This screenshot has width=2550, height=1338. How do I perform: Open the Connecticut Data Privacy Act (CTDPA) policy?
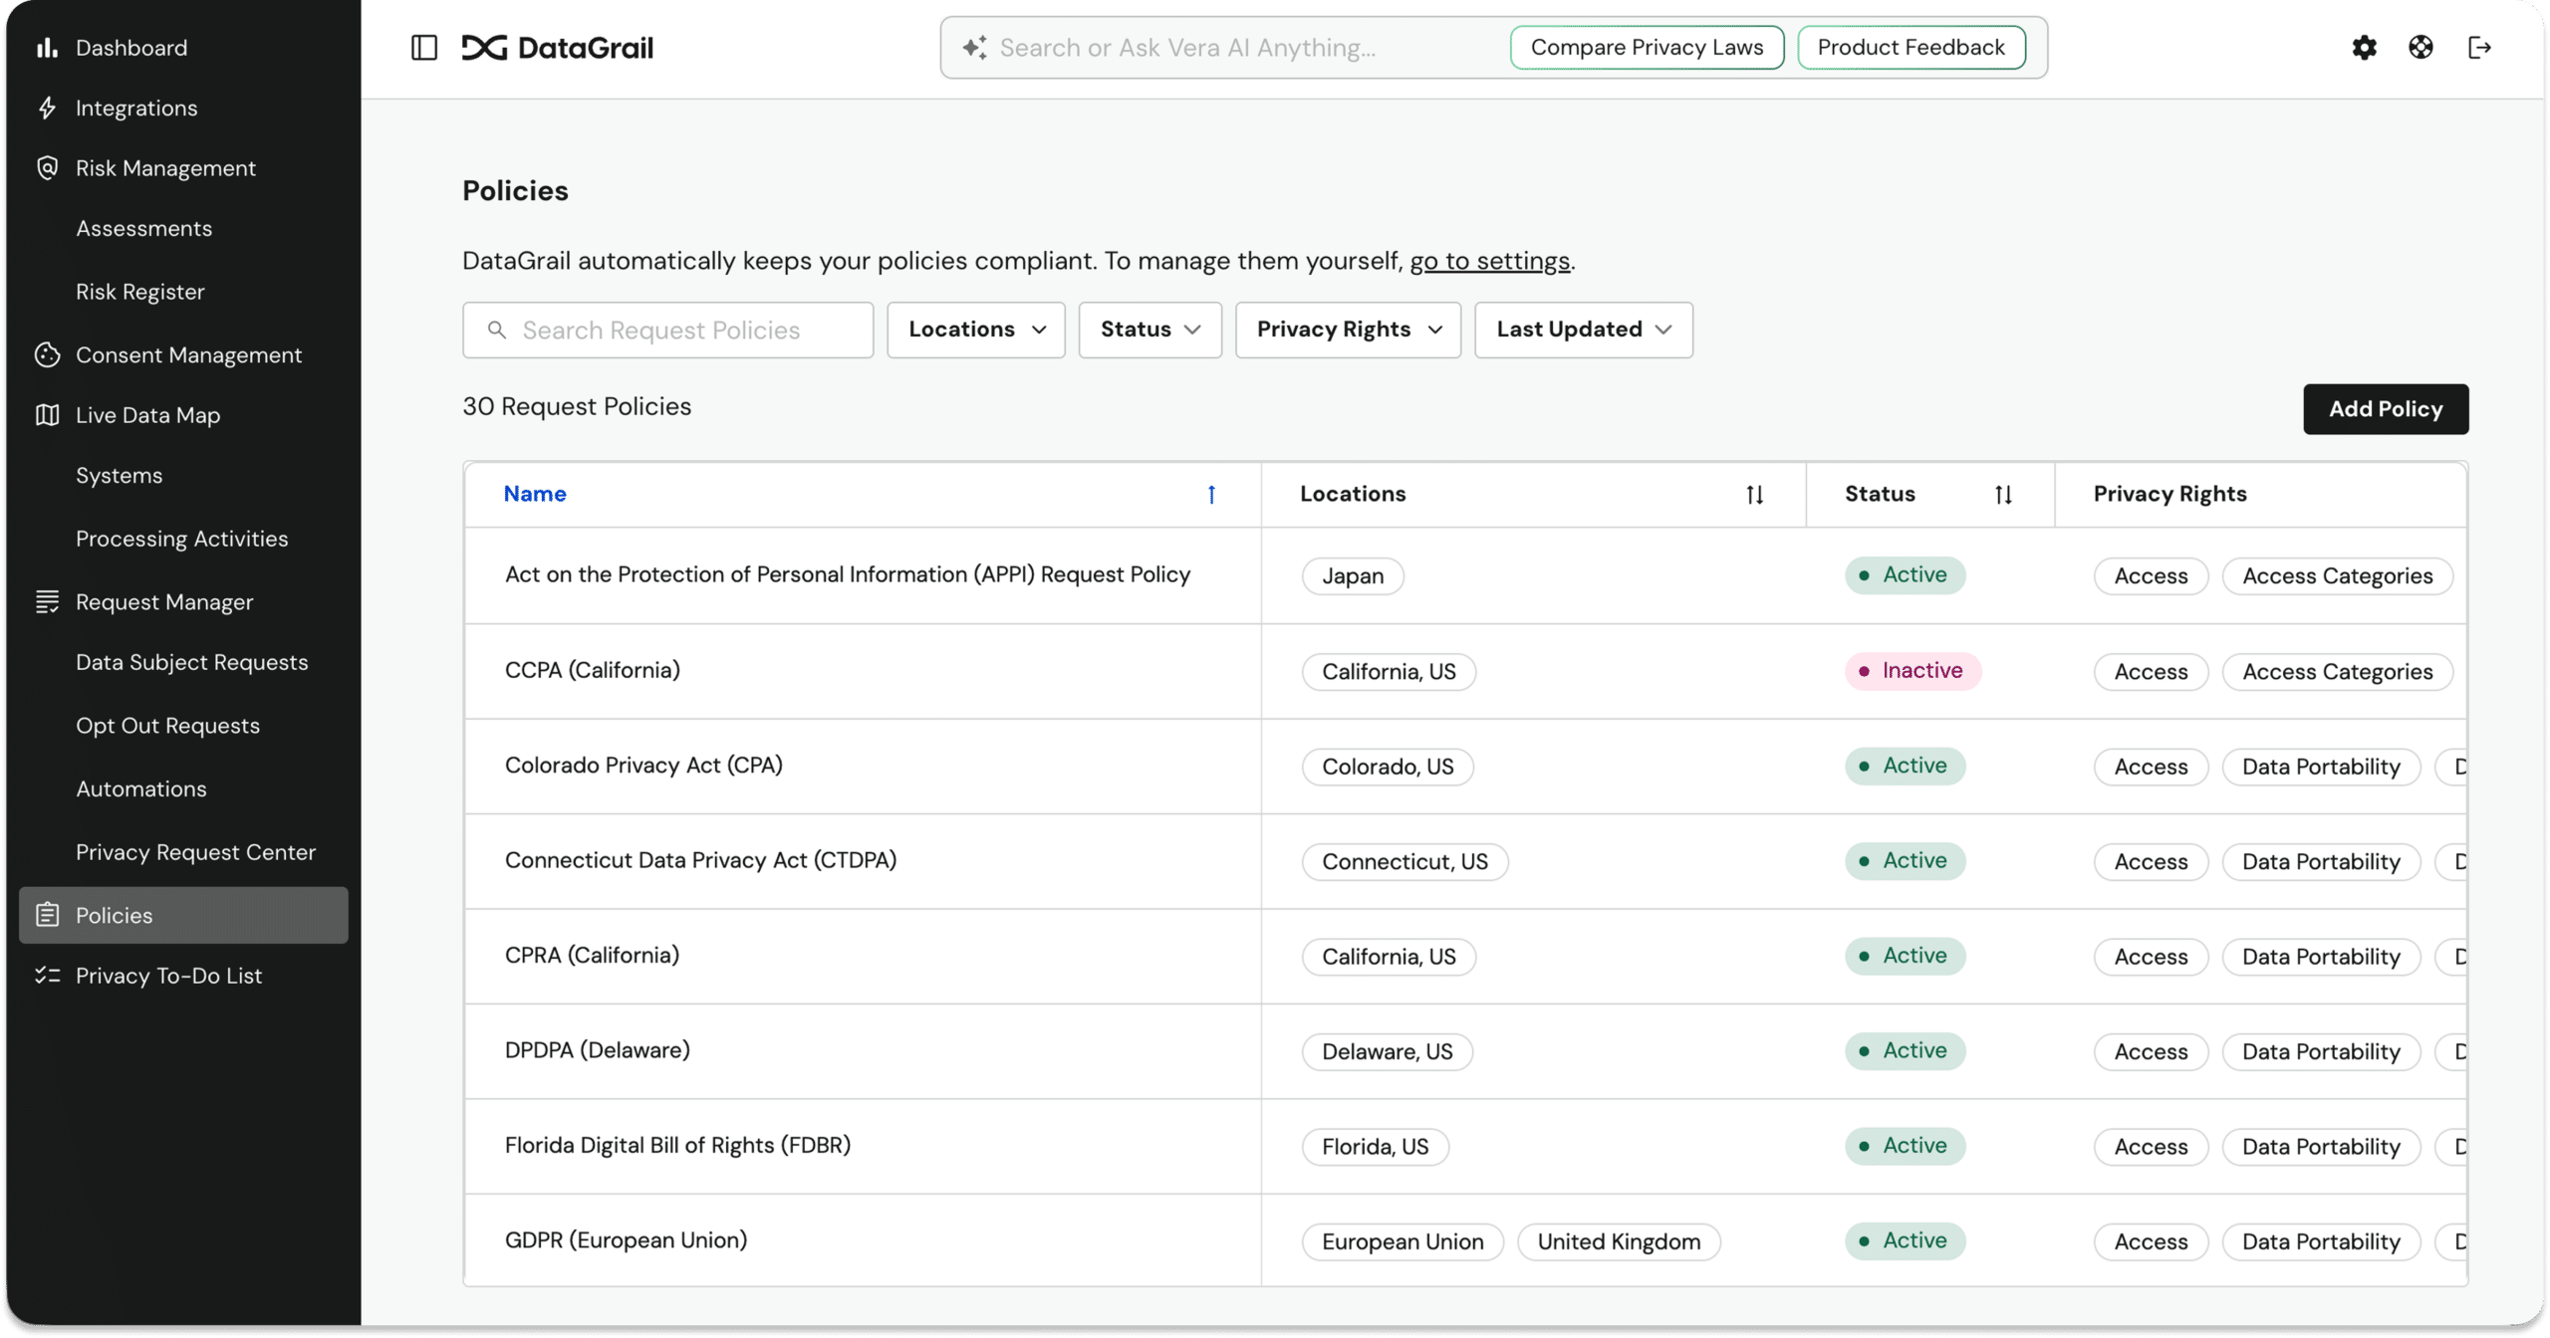click(700, 860)
